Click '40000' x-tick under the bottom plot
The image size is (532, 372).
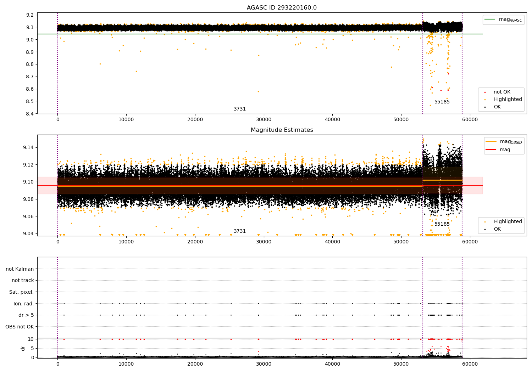332,364
